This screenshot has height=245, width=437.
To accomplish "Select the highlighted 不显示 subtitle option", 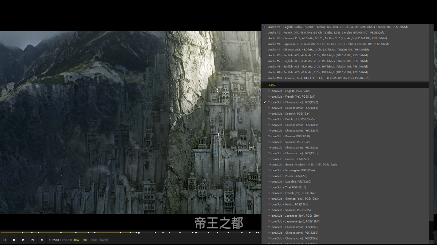I will tap(272, 85).
